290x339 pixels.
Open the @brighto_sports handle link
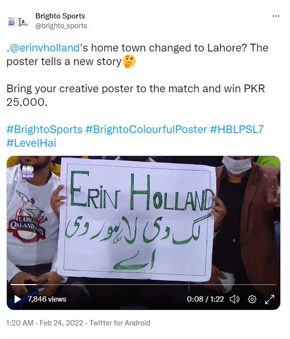61,26
